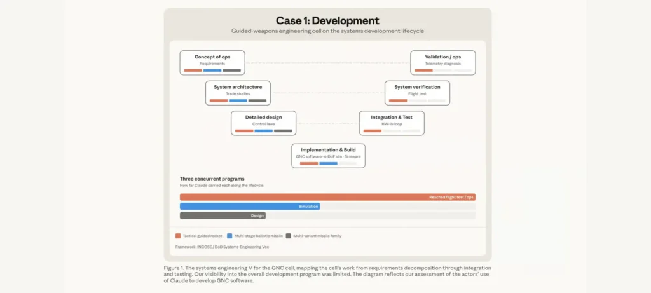651x293 pixels.
Task: Click the orange segment under Concept of ops
Action: 193,71
